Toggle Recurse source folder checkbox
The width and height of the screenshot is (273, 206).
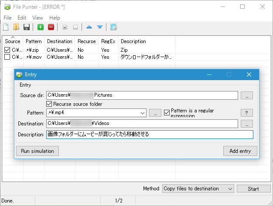click(x=49, y=104)
